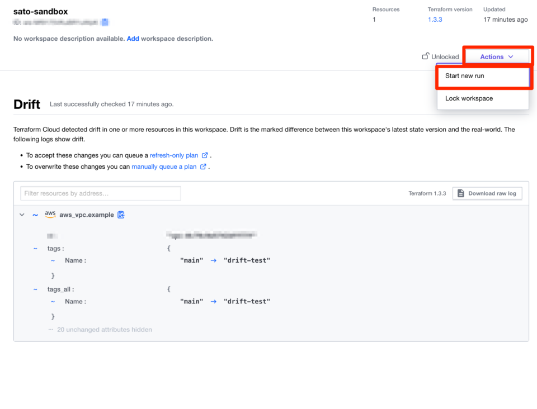537x409 pixels.
Task: Click the change arrow in the tags Name row
Action: [213, 260]
